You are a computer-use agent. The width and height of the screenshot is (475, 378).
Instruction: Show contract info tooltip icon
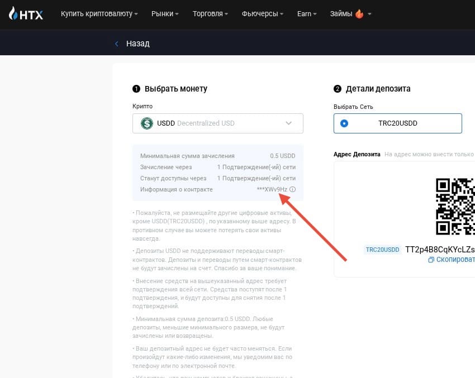pos(292,189)
